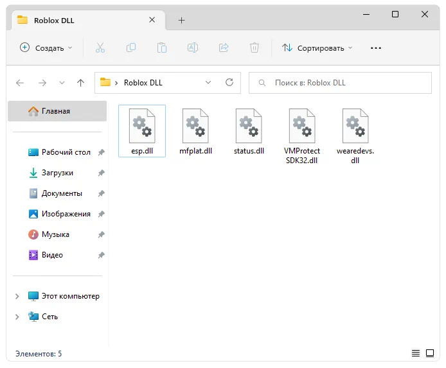The height and width of the screenshot is (368, 446).
Task: Expand the Сеть tree node
Action: (x=17, y=317)
